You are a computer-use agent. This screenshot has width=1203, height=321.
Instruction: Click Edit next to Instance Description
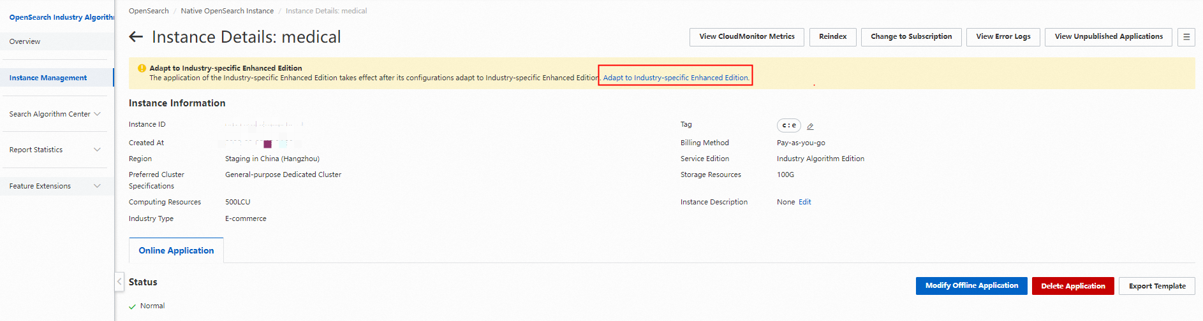click(805, 202)
